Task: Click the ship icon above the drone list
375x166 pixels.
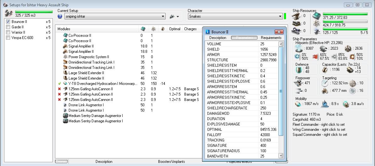Action: [9, 13]
